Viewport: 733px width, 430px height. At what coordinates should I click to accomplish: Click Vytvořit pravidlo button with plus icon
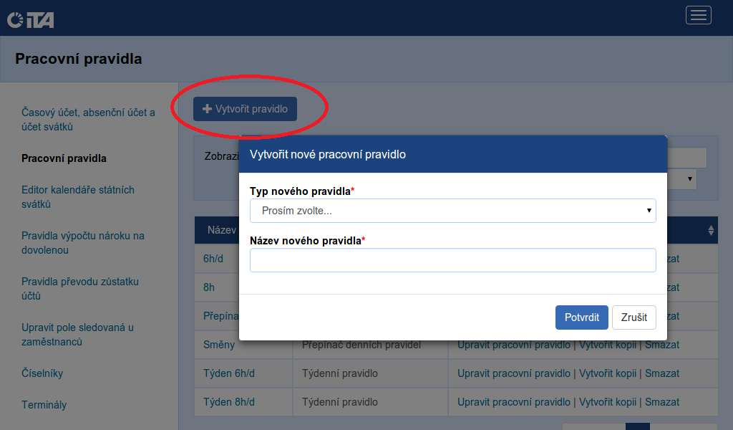[245, 109]
